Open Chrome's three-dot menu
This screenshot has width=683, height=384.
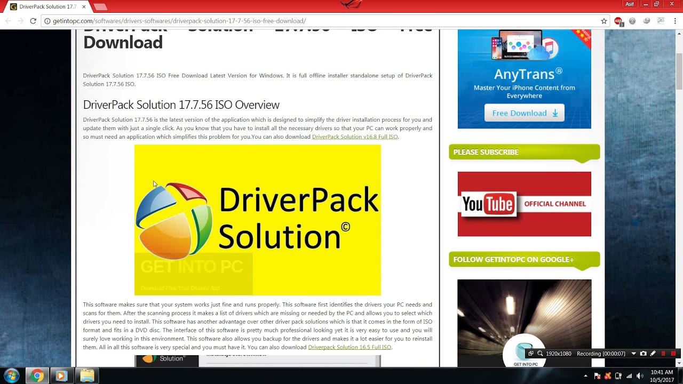[x=675, y=21]
